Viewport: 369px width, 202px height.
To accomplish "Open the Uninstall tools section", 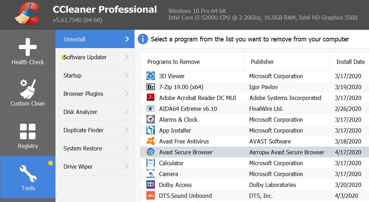I will (x=95, y=39).
